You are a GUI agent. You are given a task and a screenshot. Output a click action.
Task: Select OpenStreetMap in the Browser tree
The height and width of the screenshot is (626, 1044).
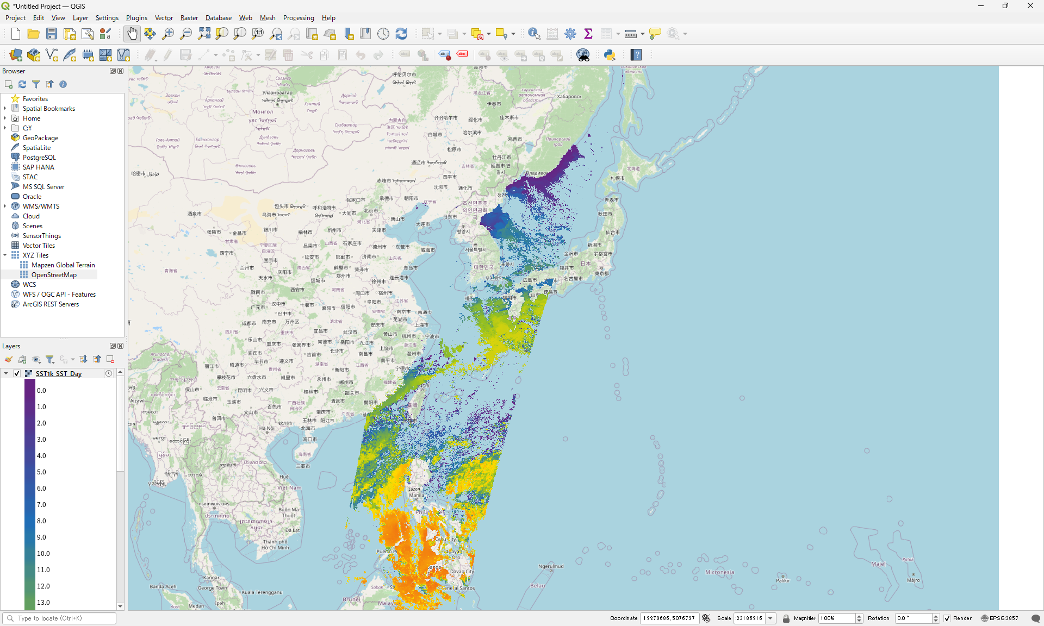pyautogui.click(x=54, y=275)
